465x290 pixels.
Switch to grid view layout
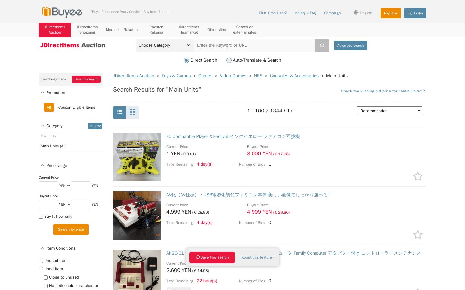pyautogui.click(x=132, y=112)
